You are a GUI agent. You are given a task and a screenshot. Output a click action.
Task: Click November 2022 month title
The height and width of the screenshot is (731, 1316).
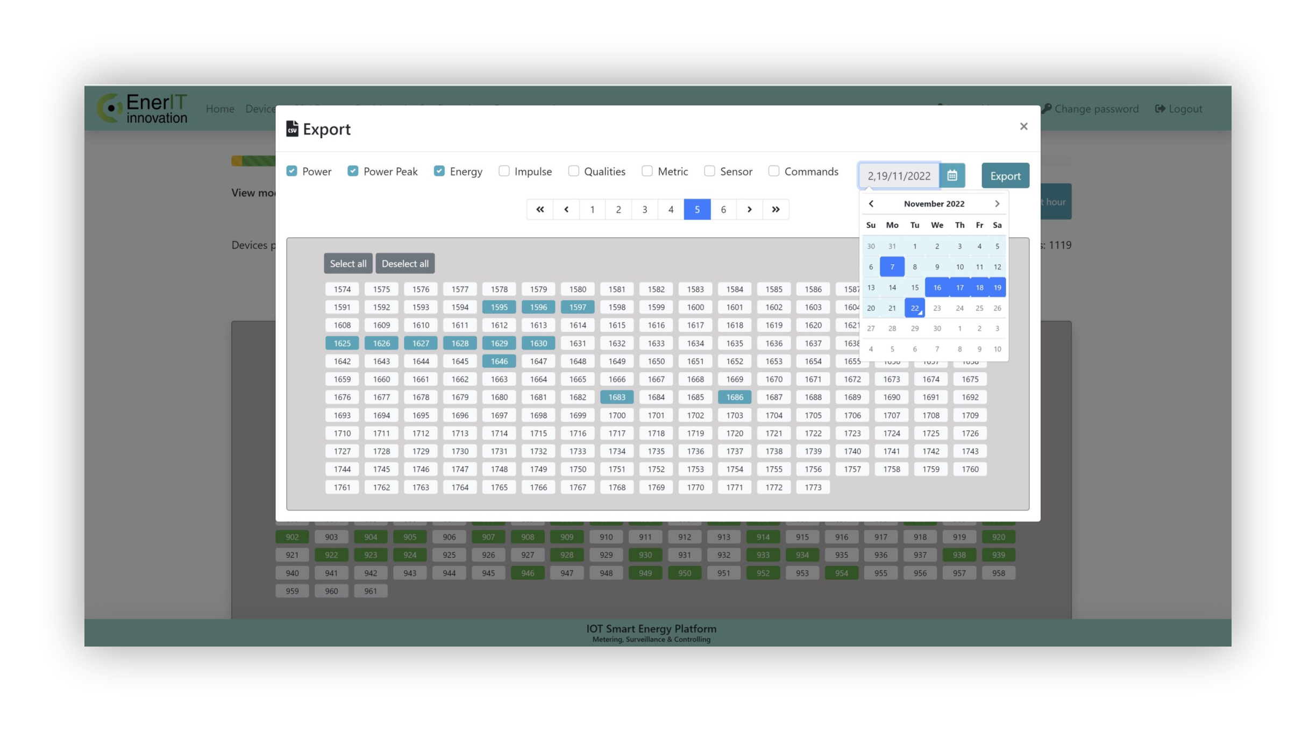point(934,203)
